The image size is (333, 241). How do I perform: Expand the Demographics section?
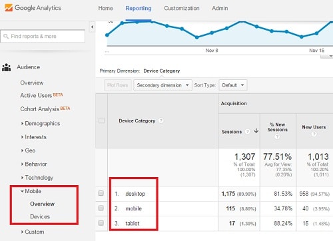pos(41,123)
